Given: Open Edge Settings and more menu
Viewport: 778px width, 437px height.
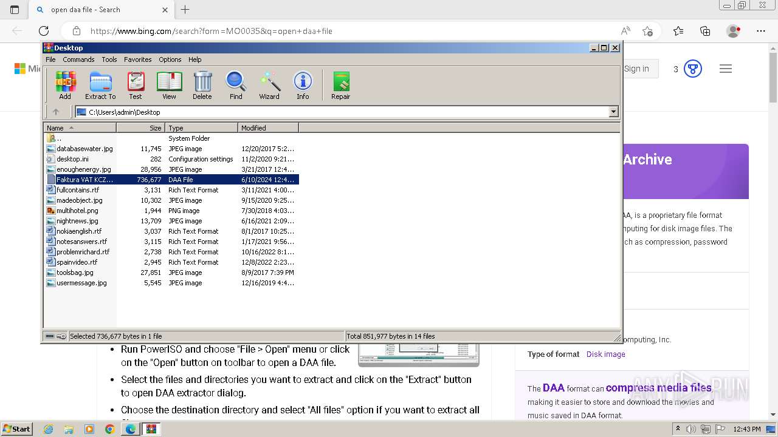Looking at the screenshot, I should 761,31.
